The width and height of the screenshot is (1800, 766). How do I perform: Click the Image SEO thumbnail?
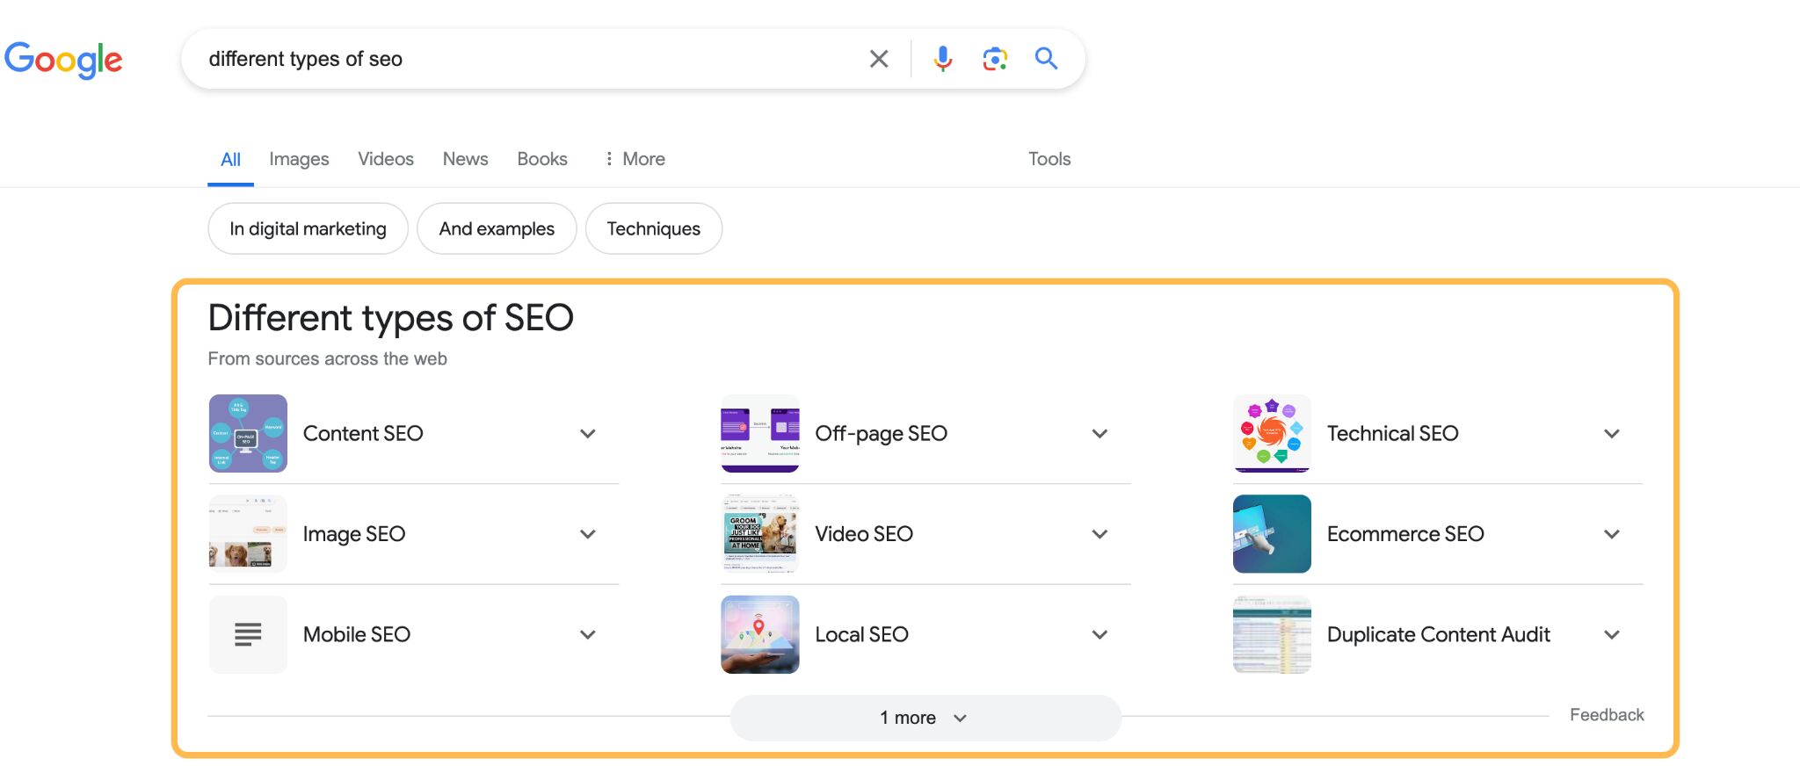tap(248, 534)
